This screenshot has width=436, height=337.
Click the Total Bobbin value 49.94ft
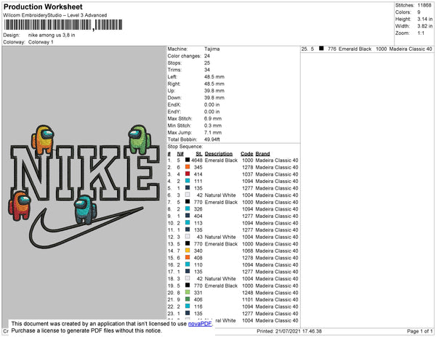coord(212,139)
